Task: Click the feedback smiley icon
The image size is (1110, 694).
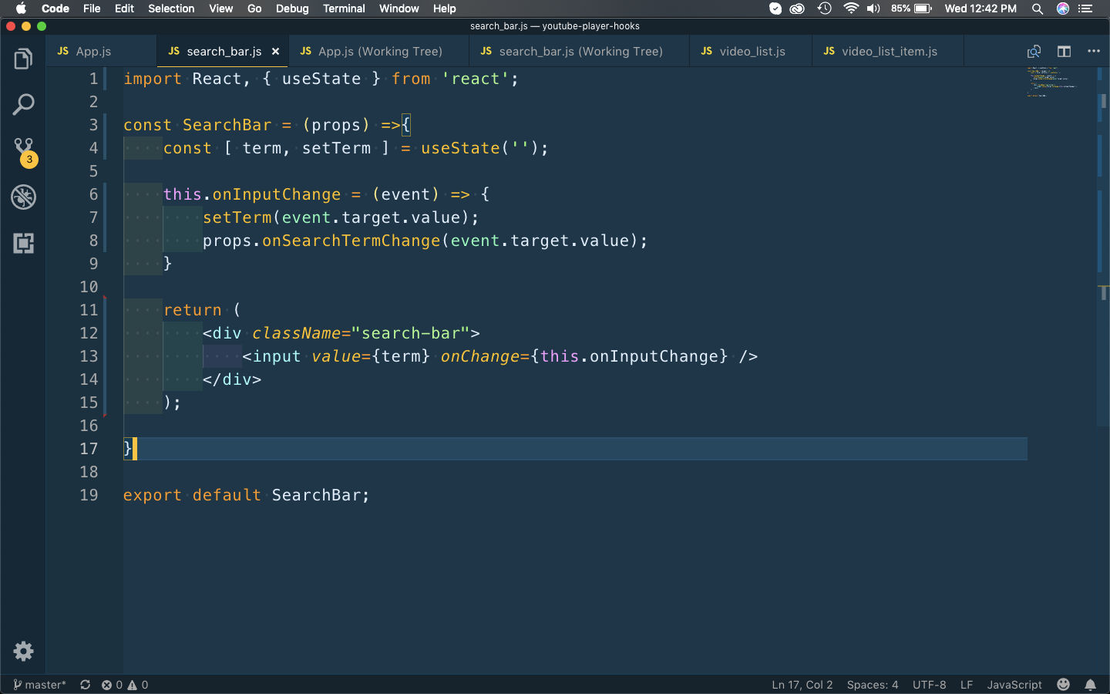Action: point(1064,685)
